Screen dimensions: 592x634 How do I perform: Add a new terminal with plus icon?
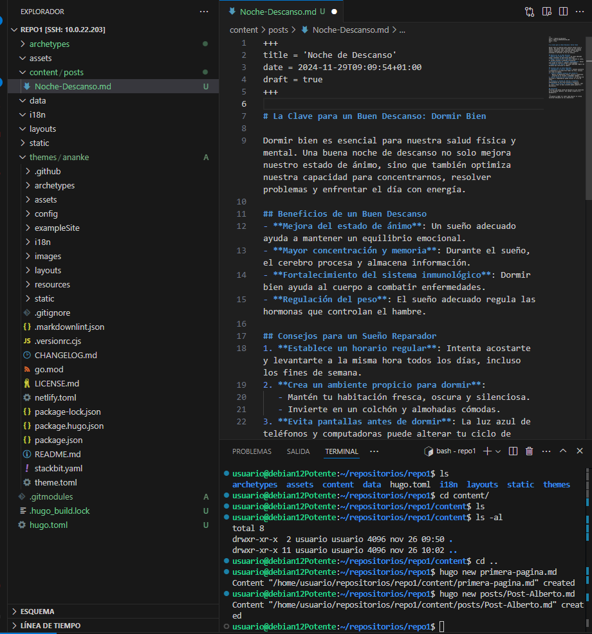pos(486,451)
